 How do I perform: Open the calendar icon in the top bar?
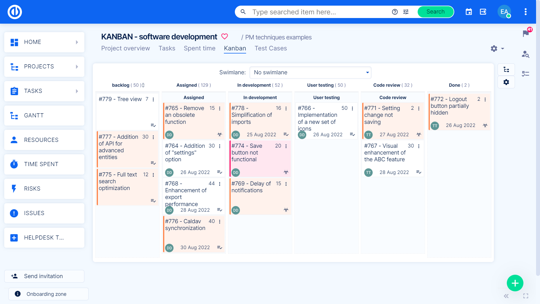[x=469, y=12]
